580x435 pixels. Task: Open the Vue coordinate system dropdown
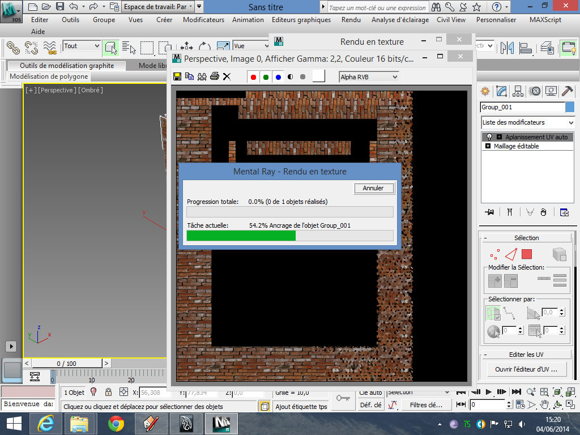pyautogui.click(x=251, y=46)
